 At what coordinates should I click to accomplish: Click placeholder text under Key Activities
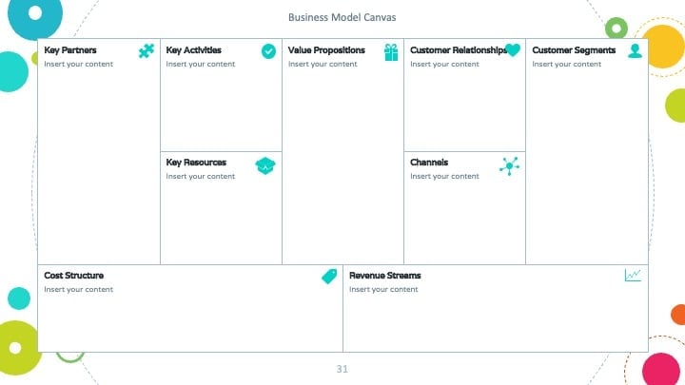point(201,65)
